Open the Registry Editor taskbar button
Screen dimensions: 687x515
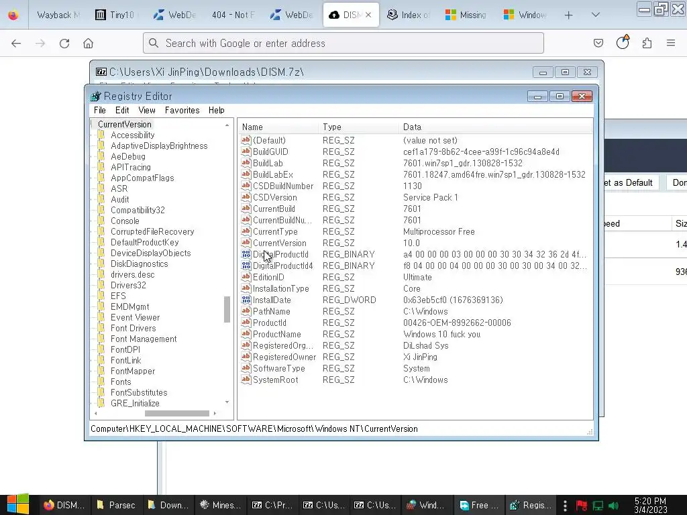pyautogui.click(x=531, y=505)
